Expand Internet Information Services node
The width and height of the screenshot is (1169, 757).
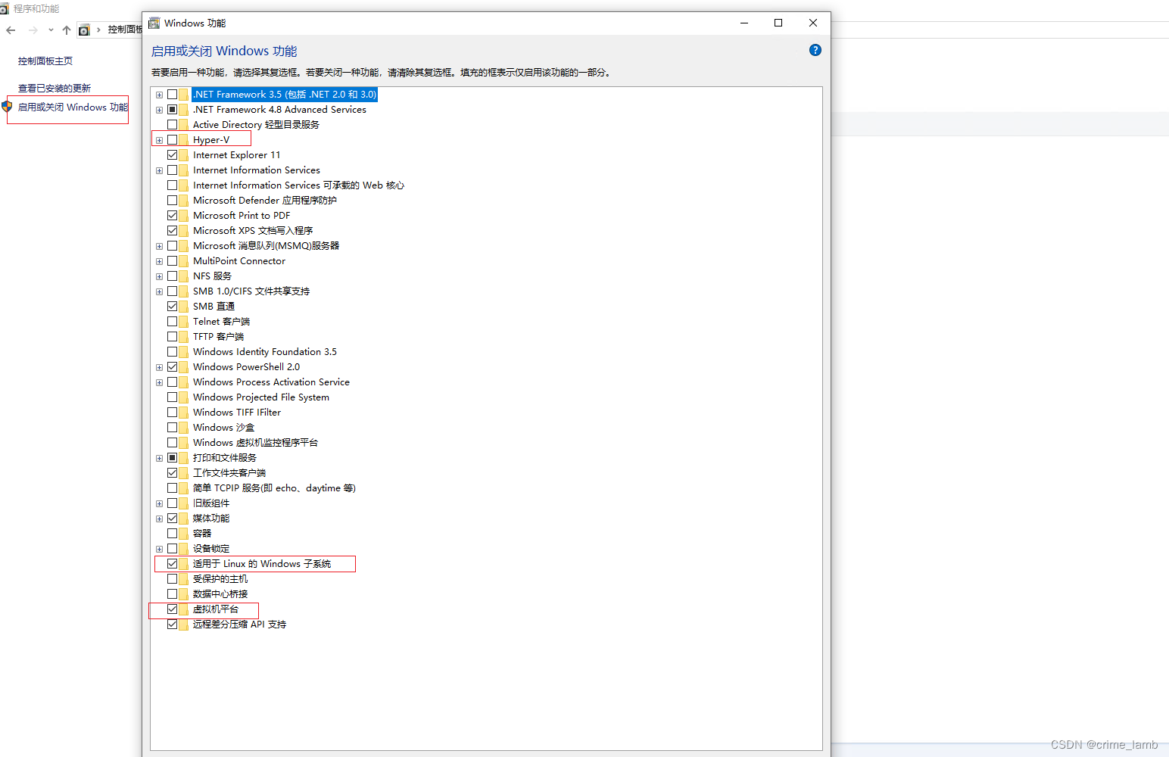click(159, 170)
